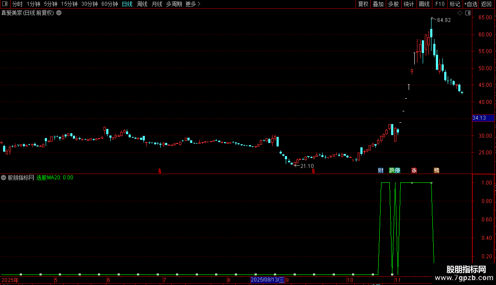
Task: Click the 财 financial info marker
Action: click(x=381, y=170)
